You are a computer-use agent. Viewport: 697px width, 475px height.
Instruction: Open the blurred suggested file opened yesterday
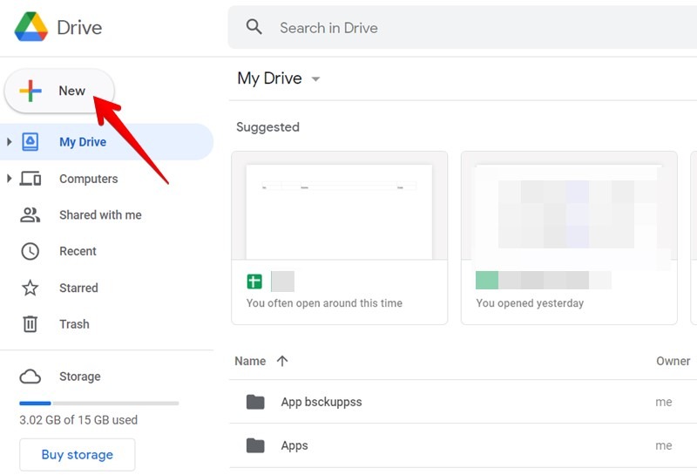click(569, 238)
